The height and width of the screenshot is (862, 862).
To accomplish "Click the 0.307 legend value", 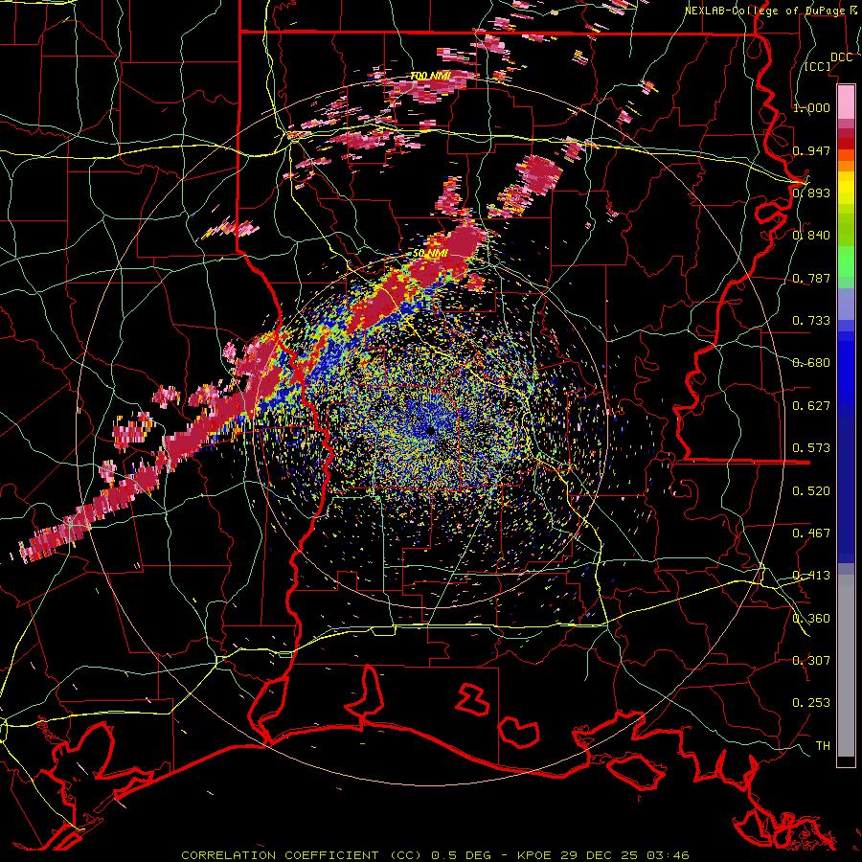I will coord(811,661).
